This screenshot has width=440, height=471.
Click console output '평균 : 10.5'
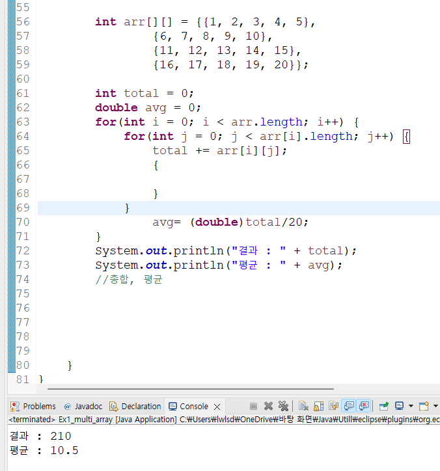(x=44, y=451)
